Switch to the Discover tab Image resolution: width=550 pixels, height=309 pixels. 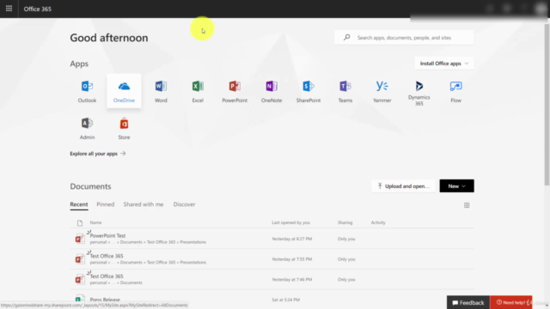coord(184,204)
